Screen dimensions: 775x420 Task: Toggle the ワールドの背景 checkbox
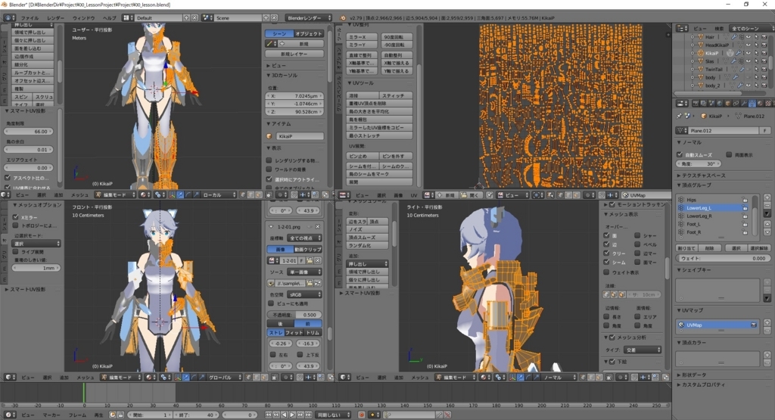click(269, 170)
